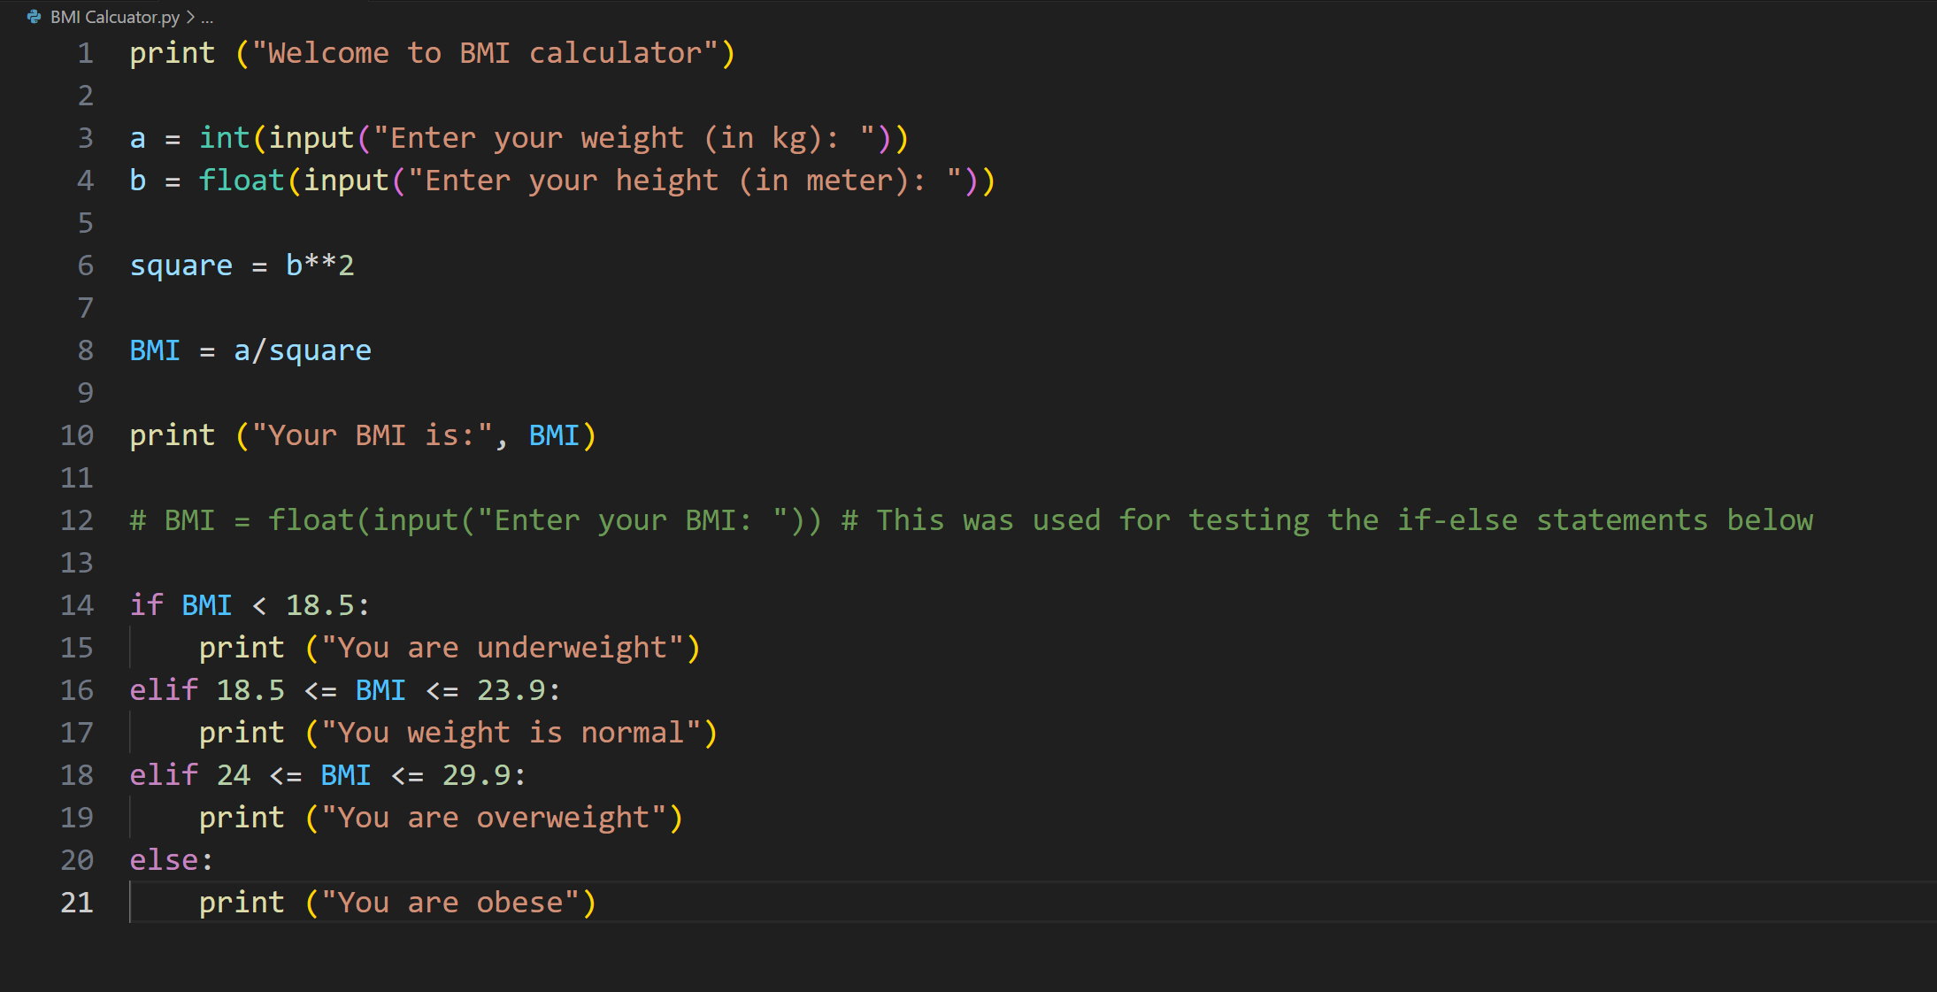This screenshot has height=992, width=1937.
Task: Click the else keyword on line 20
Action: point(165,860)
